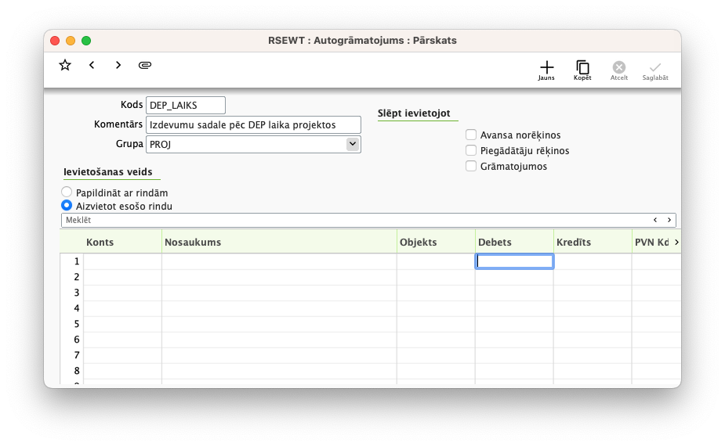Click the Konts column header
This screenshot has height=446, width=725.
click(x=122, y=243)
